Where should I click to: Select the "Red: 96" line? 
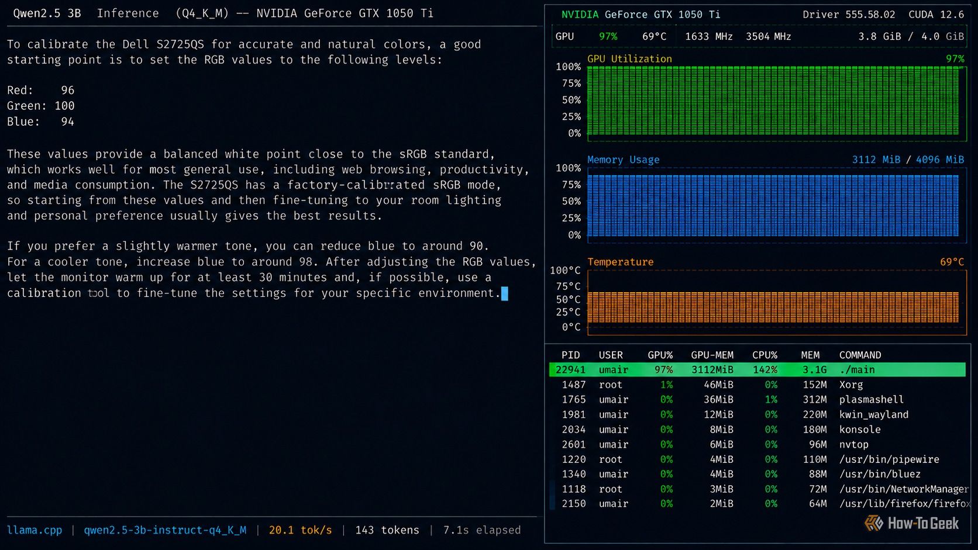(41, 90)
